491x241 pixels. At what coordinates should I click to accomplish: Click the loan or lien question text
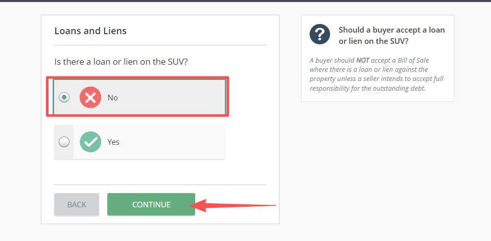tap(121, 62)
